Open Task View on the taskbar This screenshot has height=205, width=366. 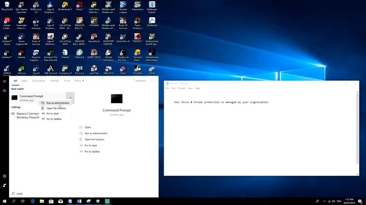coord(23,201)
